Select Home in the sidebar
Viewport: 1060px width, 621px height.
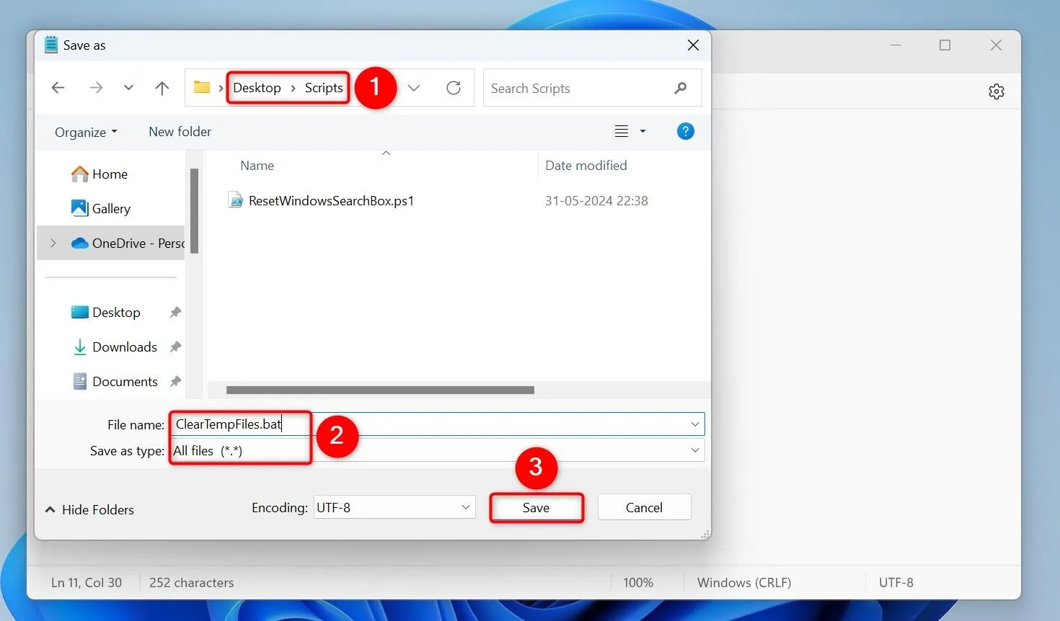(109, 174)
